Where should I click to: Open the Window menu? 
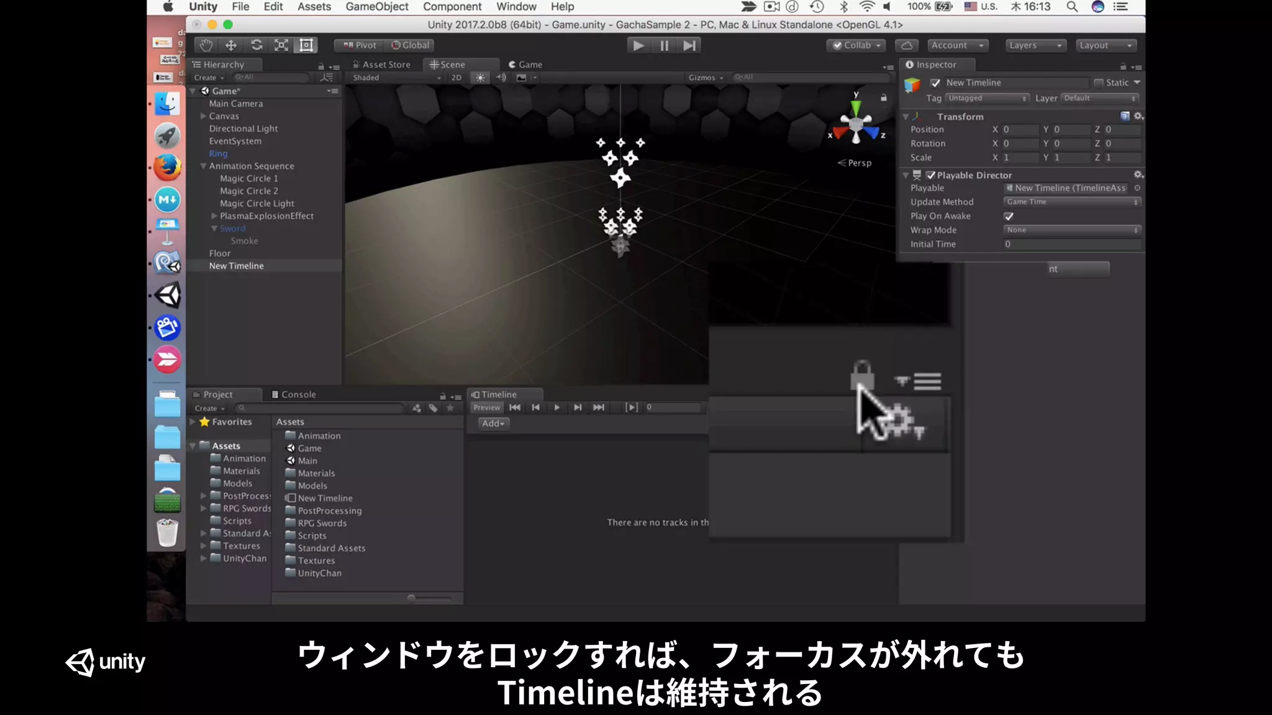(516, 7)
